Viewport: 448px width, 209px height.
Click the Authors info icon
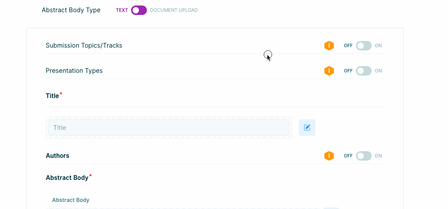(x=329, y=156)
